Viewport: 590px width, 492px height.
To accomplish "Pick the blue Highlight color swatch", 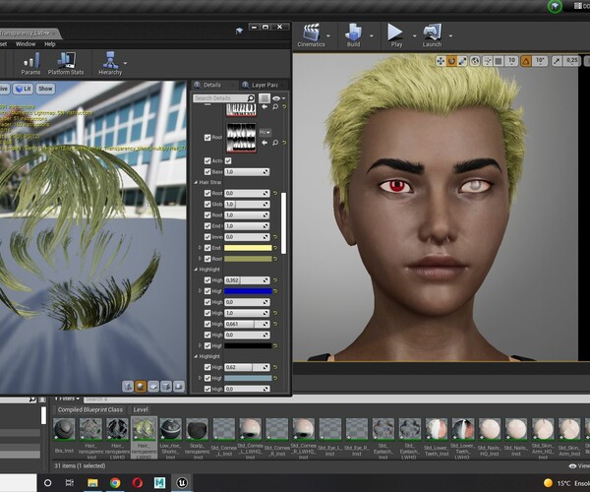I will pyautogui.click(x=248, y=291).
